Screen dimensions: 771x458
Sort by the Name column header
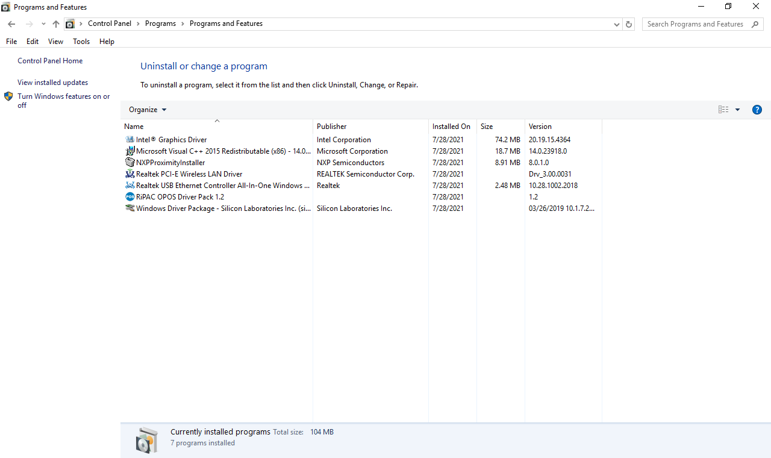(217, 127)
